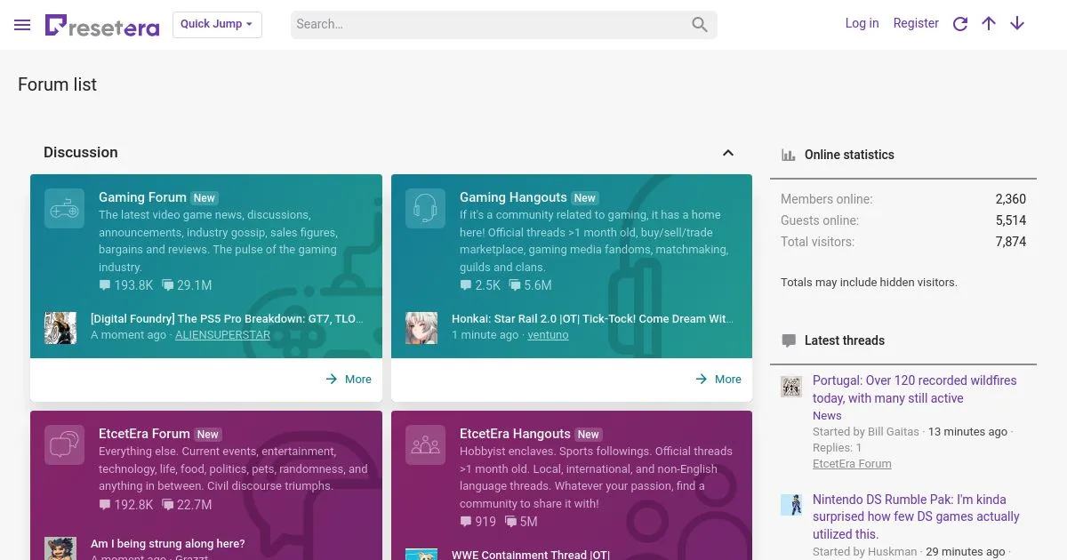Open Digital Foundry PS5 Pro thread
This screenshot has height=560, width=1067.
tap(227, 318)
